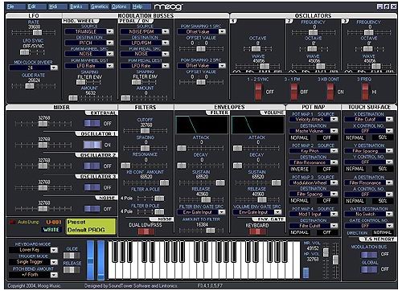This screenshot has height=291, width=402.
Task: Adjust the Filter A Pole selector
Action: tap(150, 199)
